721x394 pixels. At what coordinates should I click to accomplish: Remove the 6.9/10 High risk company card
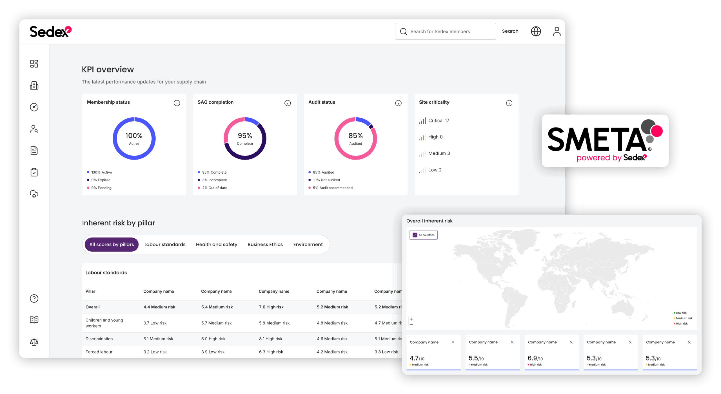[x=571, y=342]
